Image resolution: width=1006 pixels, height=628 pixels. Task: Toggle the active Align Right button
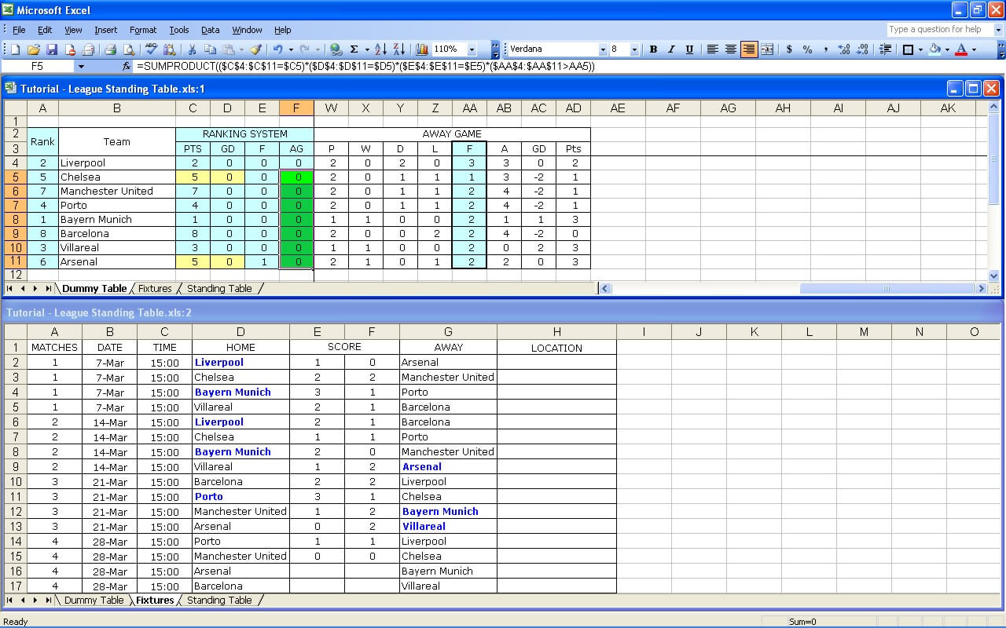(749, 49)
